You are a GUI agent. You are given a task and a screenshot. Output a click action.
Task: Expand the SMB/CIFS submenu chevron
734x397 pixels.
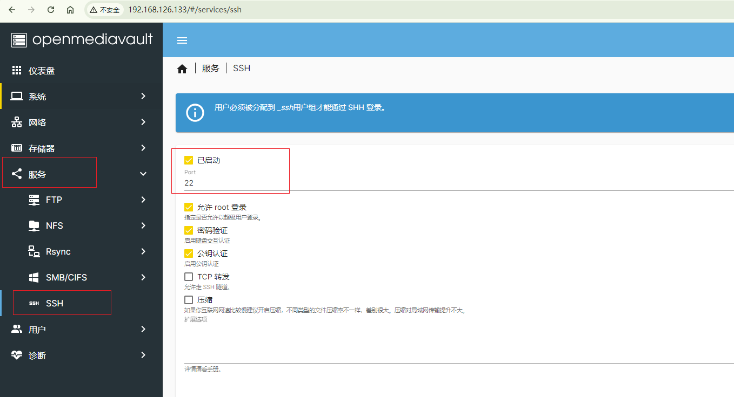pos(143,277)
